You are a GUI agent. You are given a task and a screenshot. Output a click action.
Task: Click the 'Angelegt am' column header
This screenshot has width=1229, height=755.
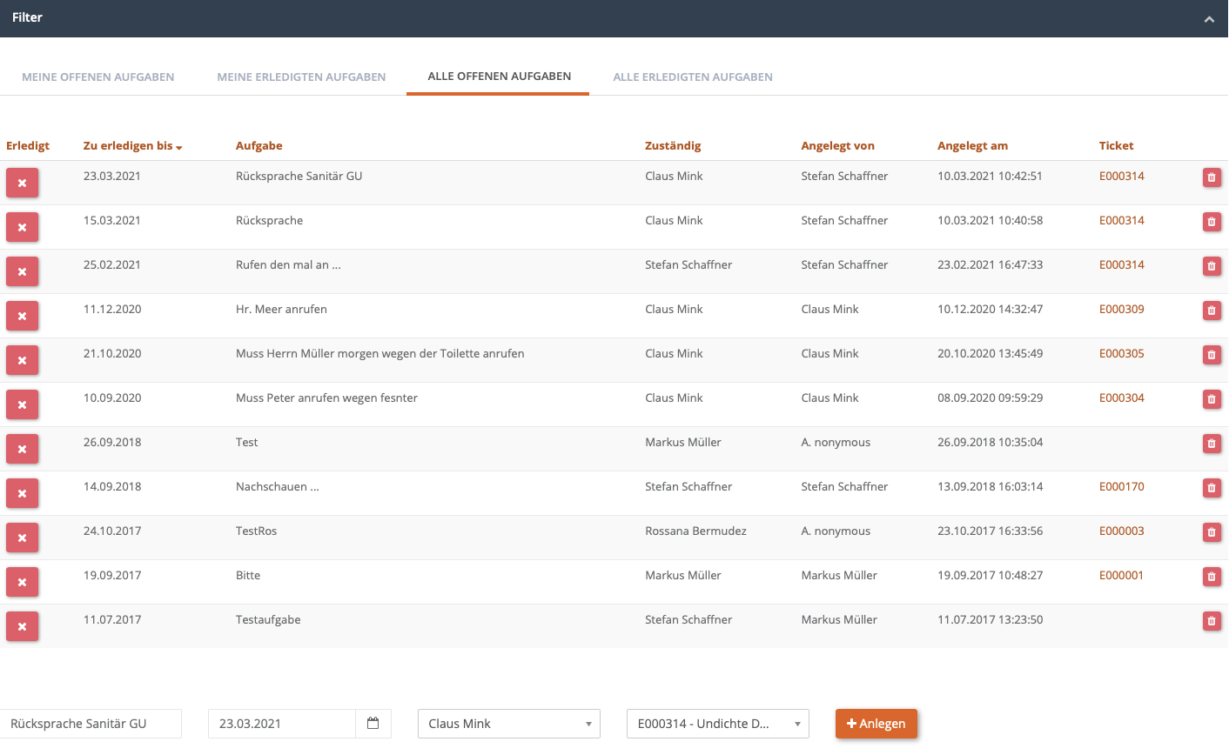click(x=972, y=146)
